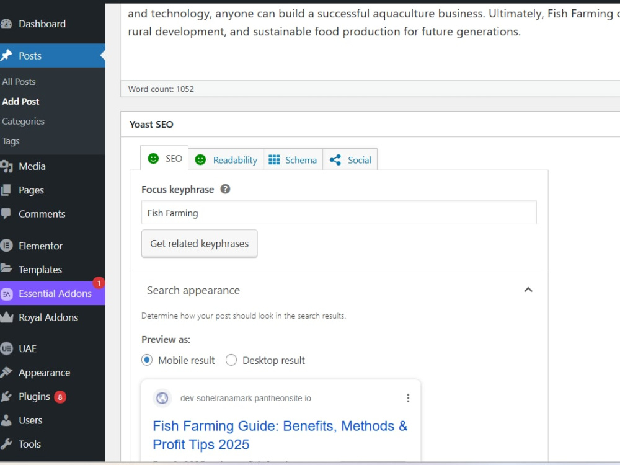This screenshot has height=465, width=620.
Task: Click the Preview as: label
Action: click(x=166, y=340)
